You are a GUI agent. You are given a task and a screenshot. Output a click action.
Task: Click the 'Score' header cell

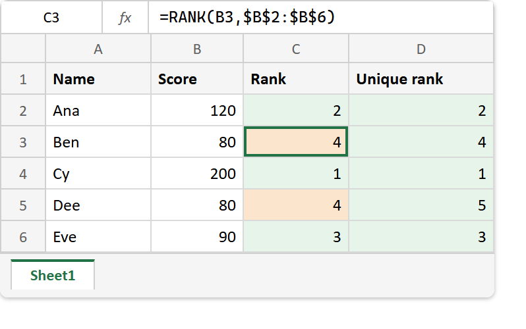pos(197,79)
